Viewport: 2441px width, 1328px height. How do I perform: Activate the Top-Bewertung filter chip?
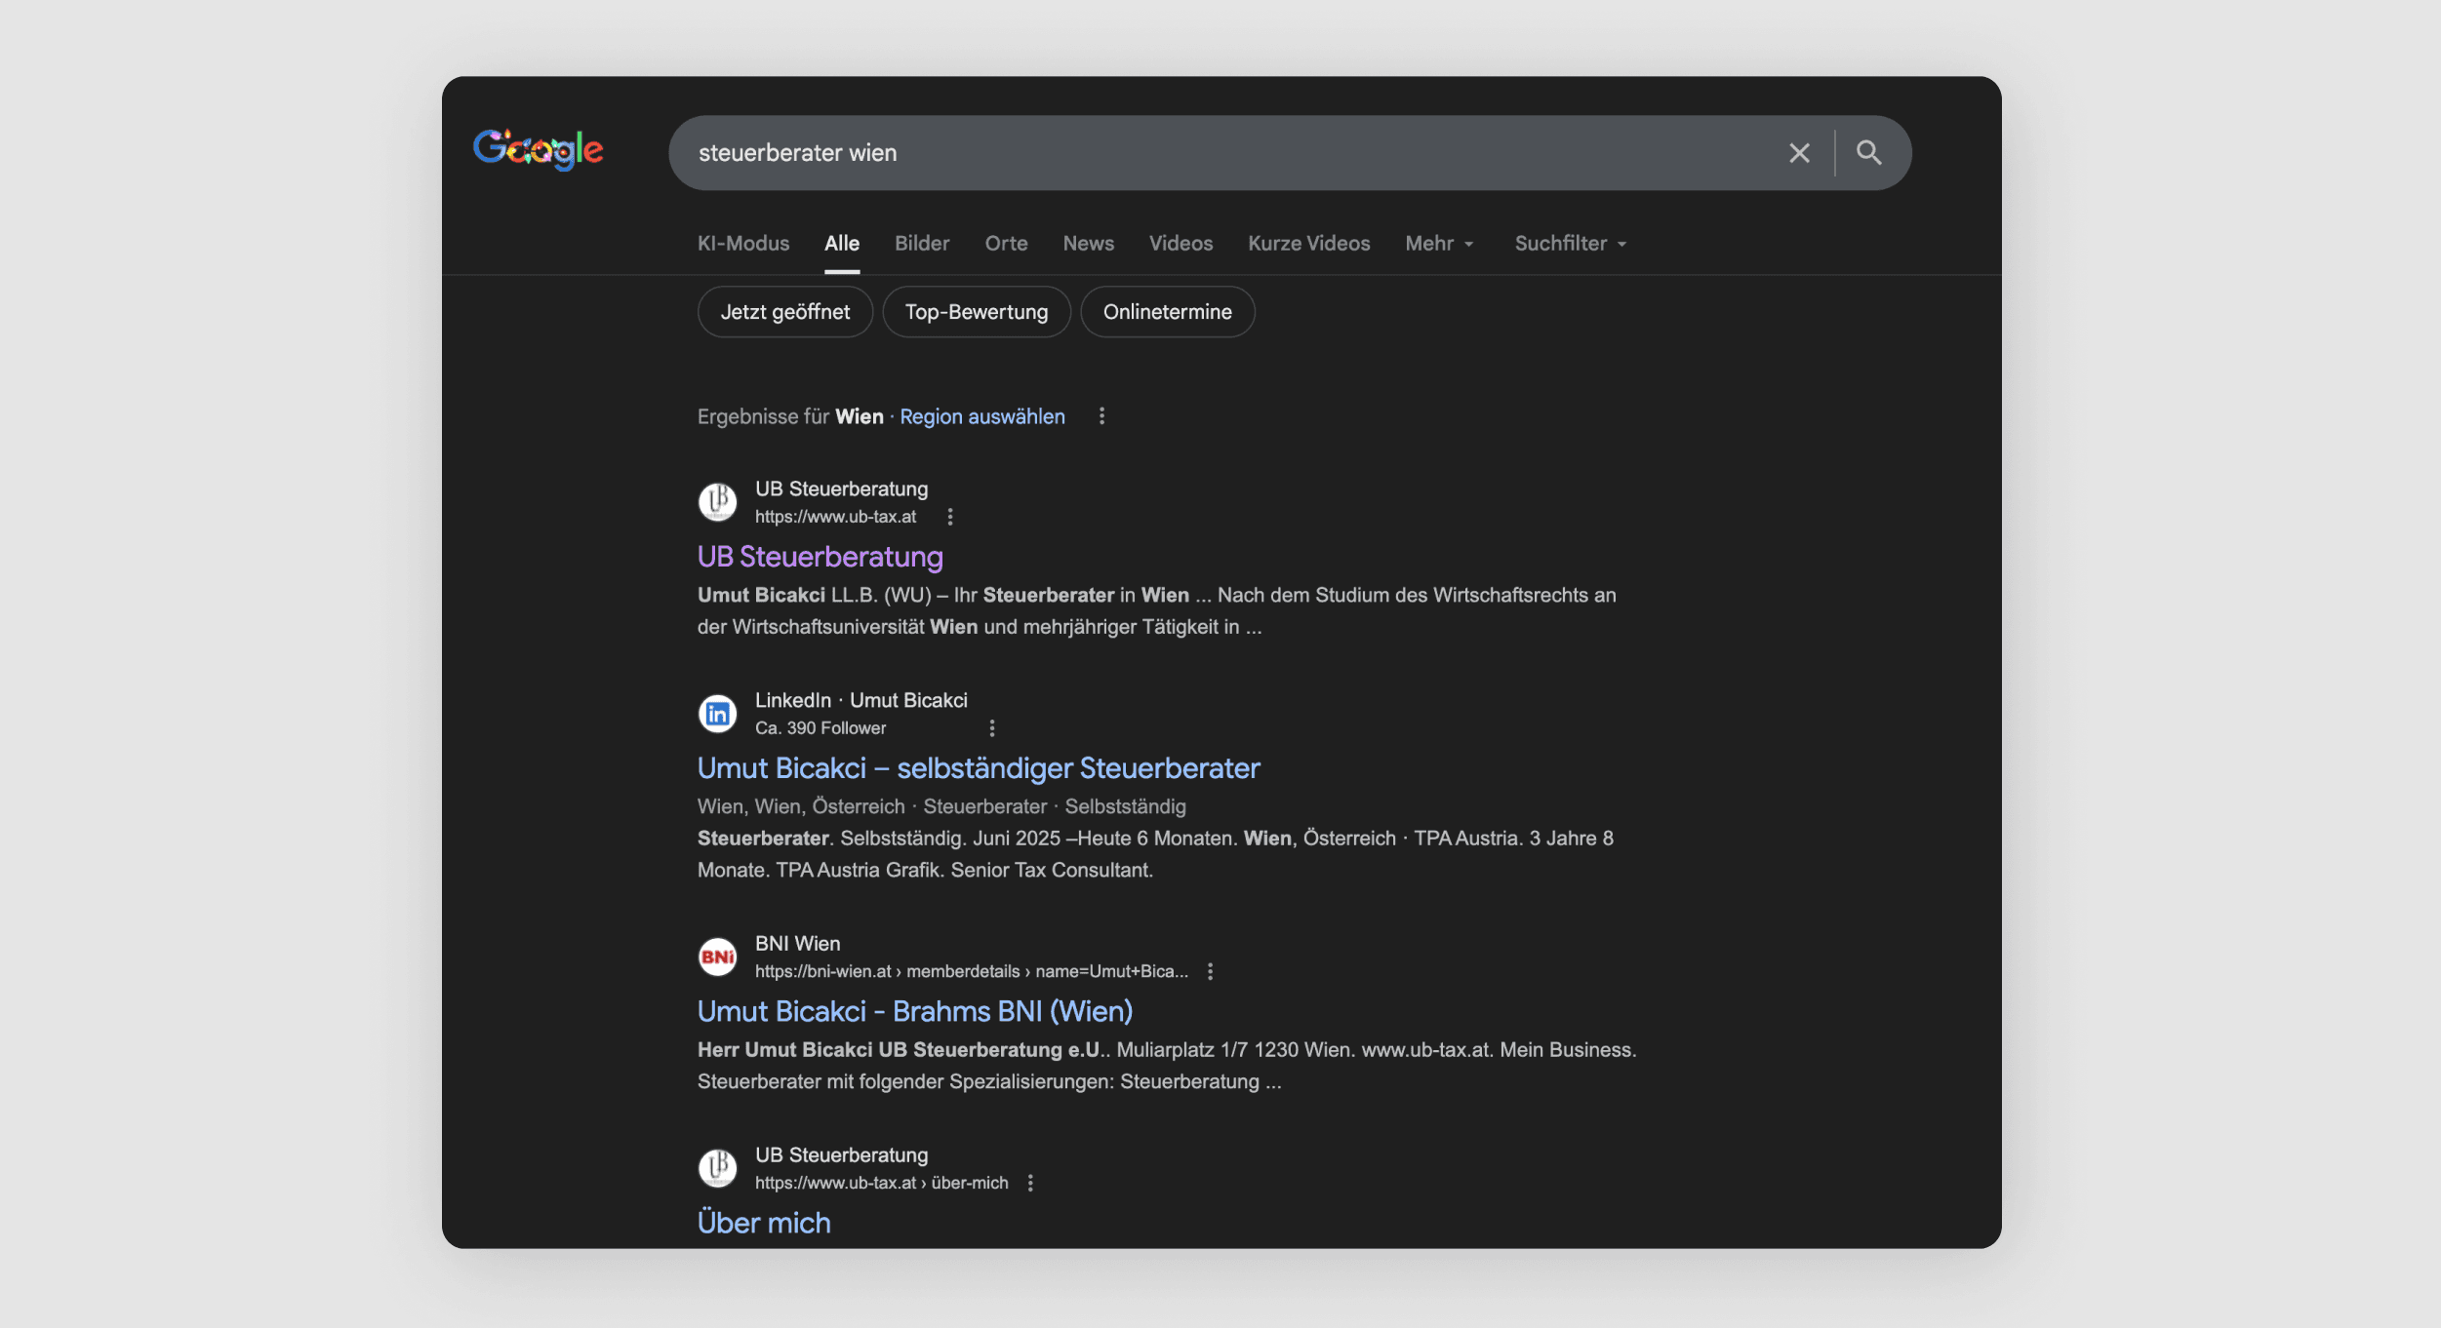tap(976, 311)
